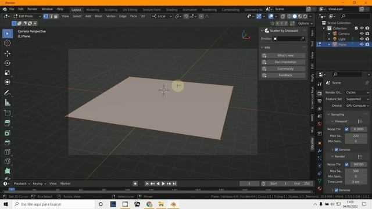Viewport: 372px width, 209px height.
Task: Select the Extrude Region tool
Action: (8, 123)
